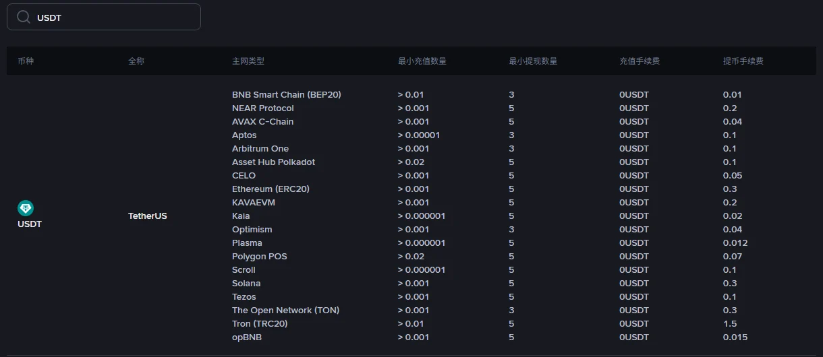Image resolution: width=823 pixels, height=357 pixels.
Task: Click the USDT Tether coin icon
Action: point(26,208)
